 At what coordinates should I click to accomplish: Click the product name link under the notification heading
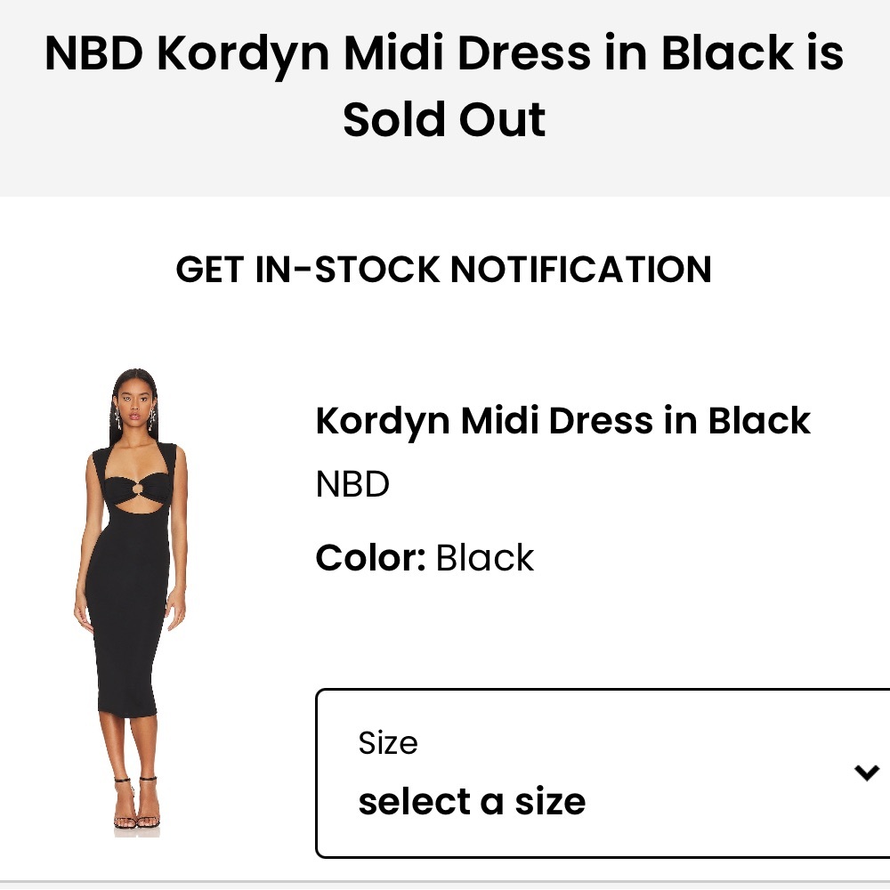coord(563,419)
